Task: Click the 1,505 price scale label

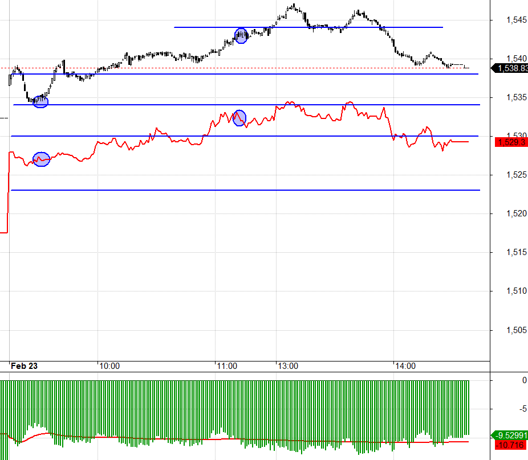Action: (x=517, y=330)
